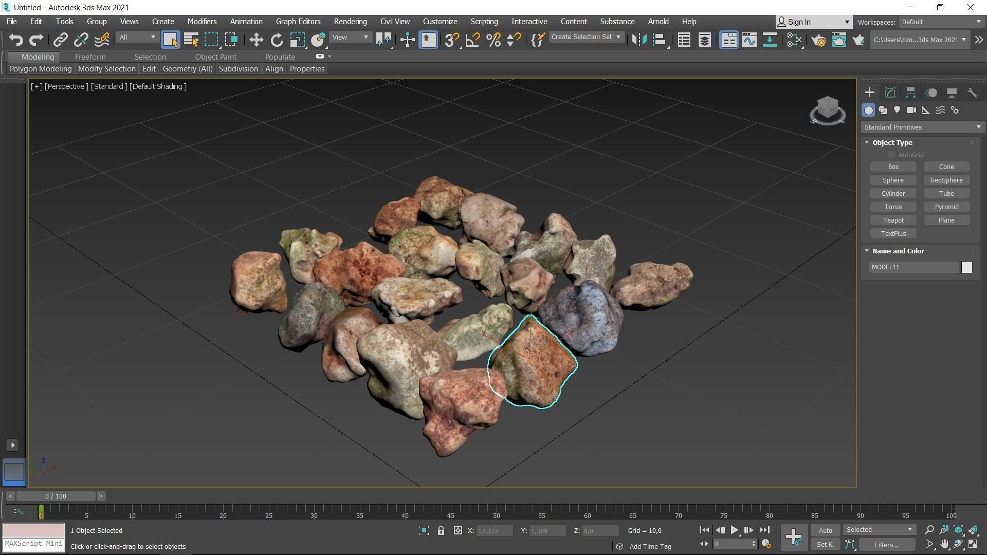Activate Select and Rotate tool

point(277,40)
